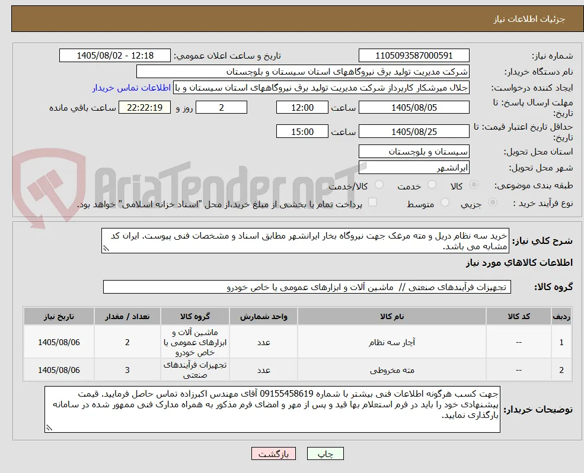Click the گروه کالا field
The image size is (584, 473).
pyautogui.click(x=307, y=287)
